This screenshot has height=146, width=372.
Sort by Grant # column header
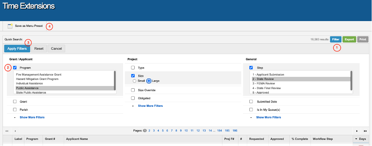coord(54,139)
